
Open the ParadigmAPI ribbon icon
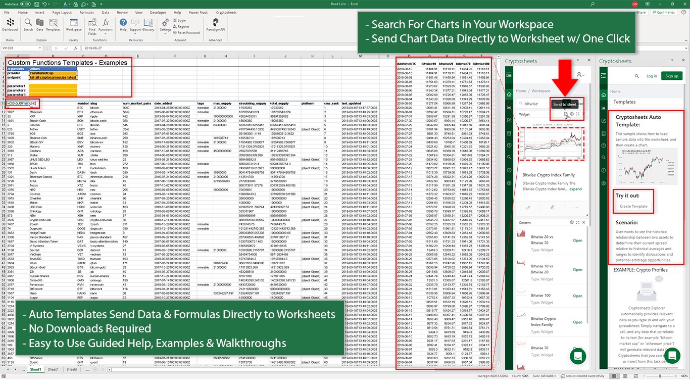point(215,24)
